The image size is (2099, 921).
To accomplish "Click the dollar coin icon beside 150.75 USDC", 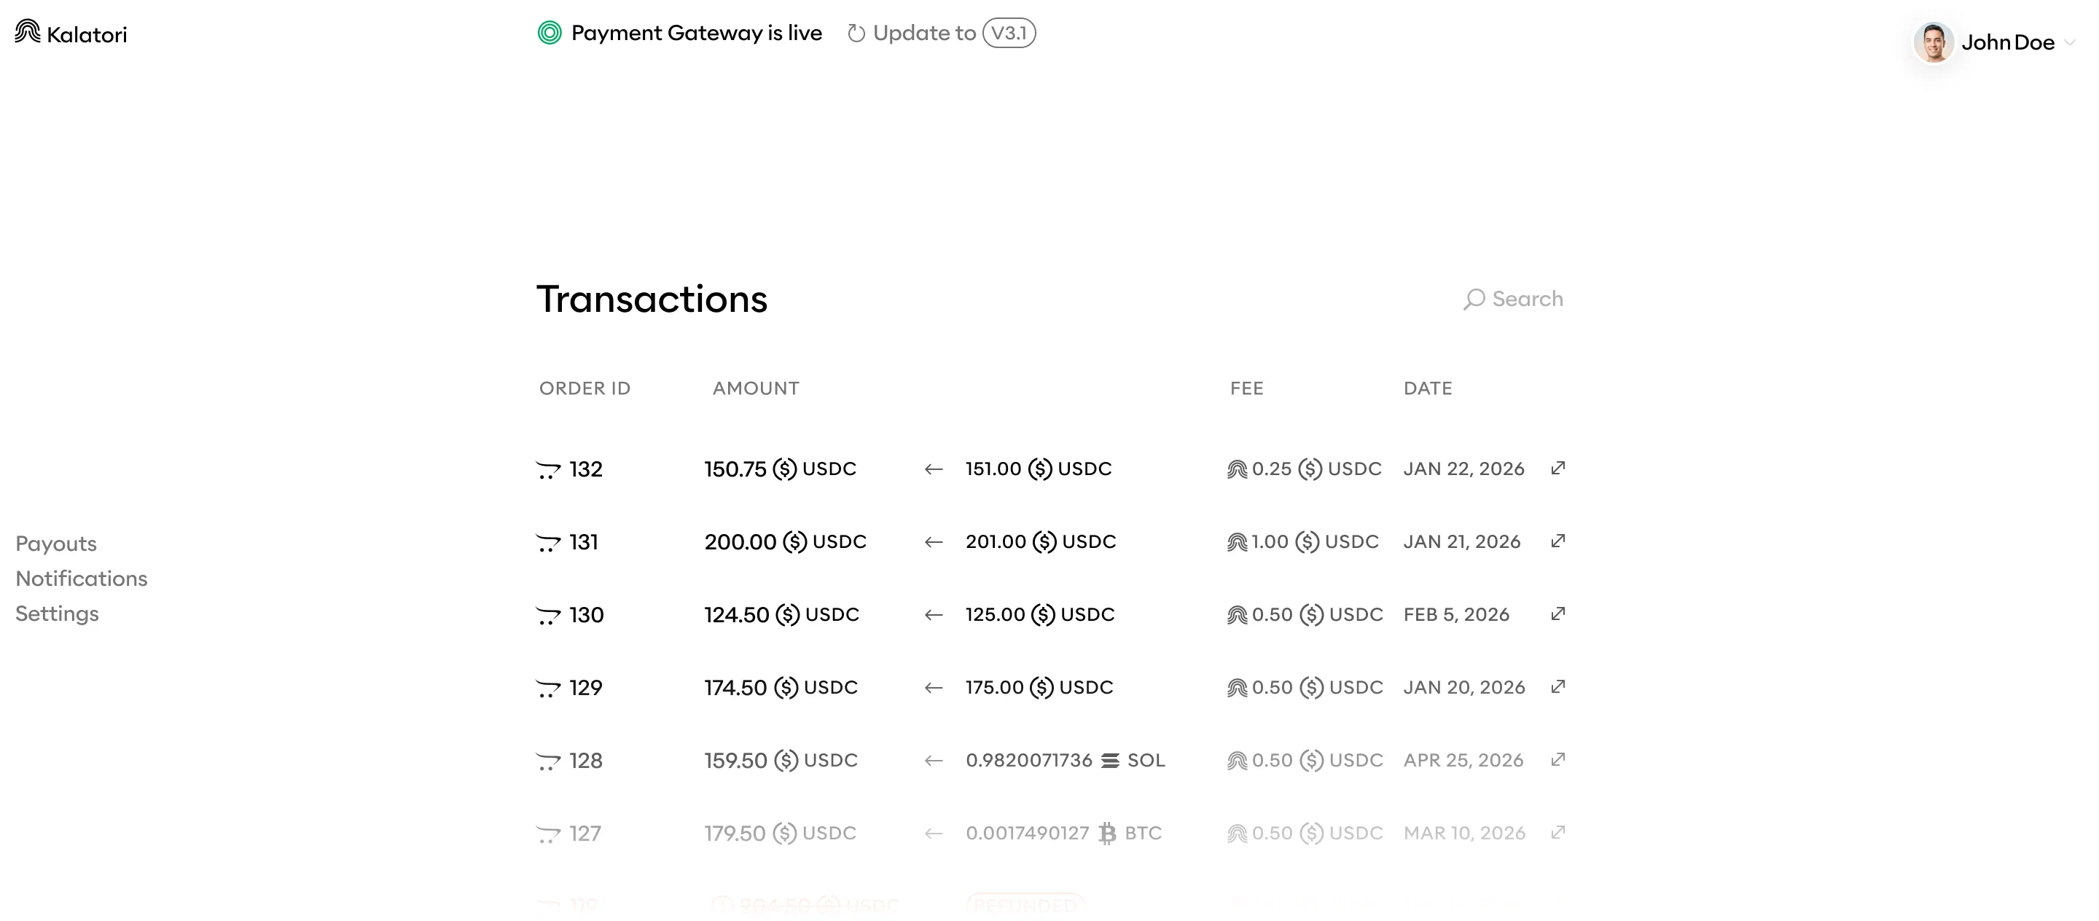I will coord(784,469).
